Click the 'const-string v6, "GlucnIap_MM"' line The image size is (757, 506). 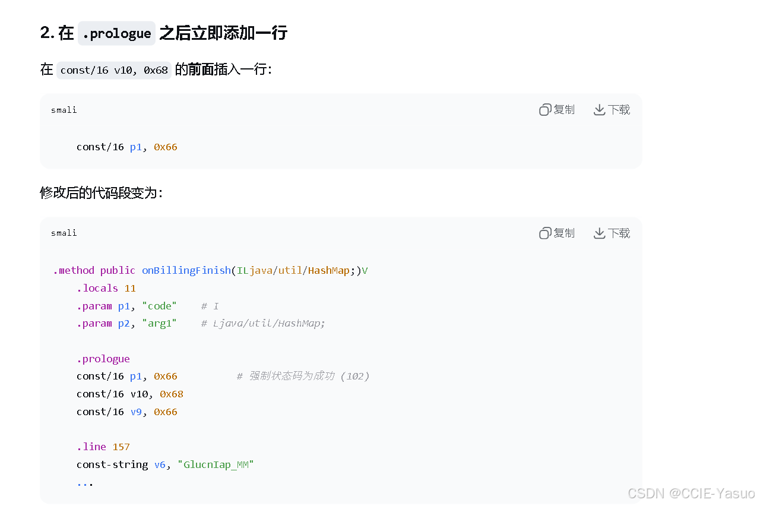165,464
